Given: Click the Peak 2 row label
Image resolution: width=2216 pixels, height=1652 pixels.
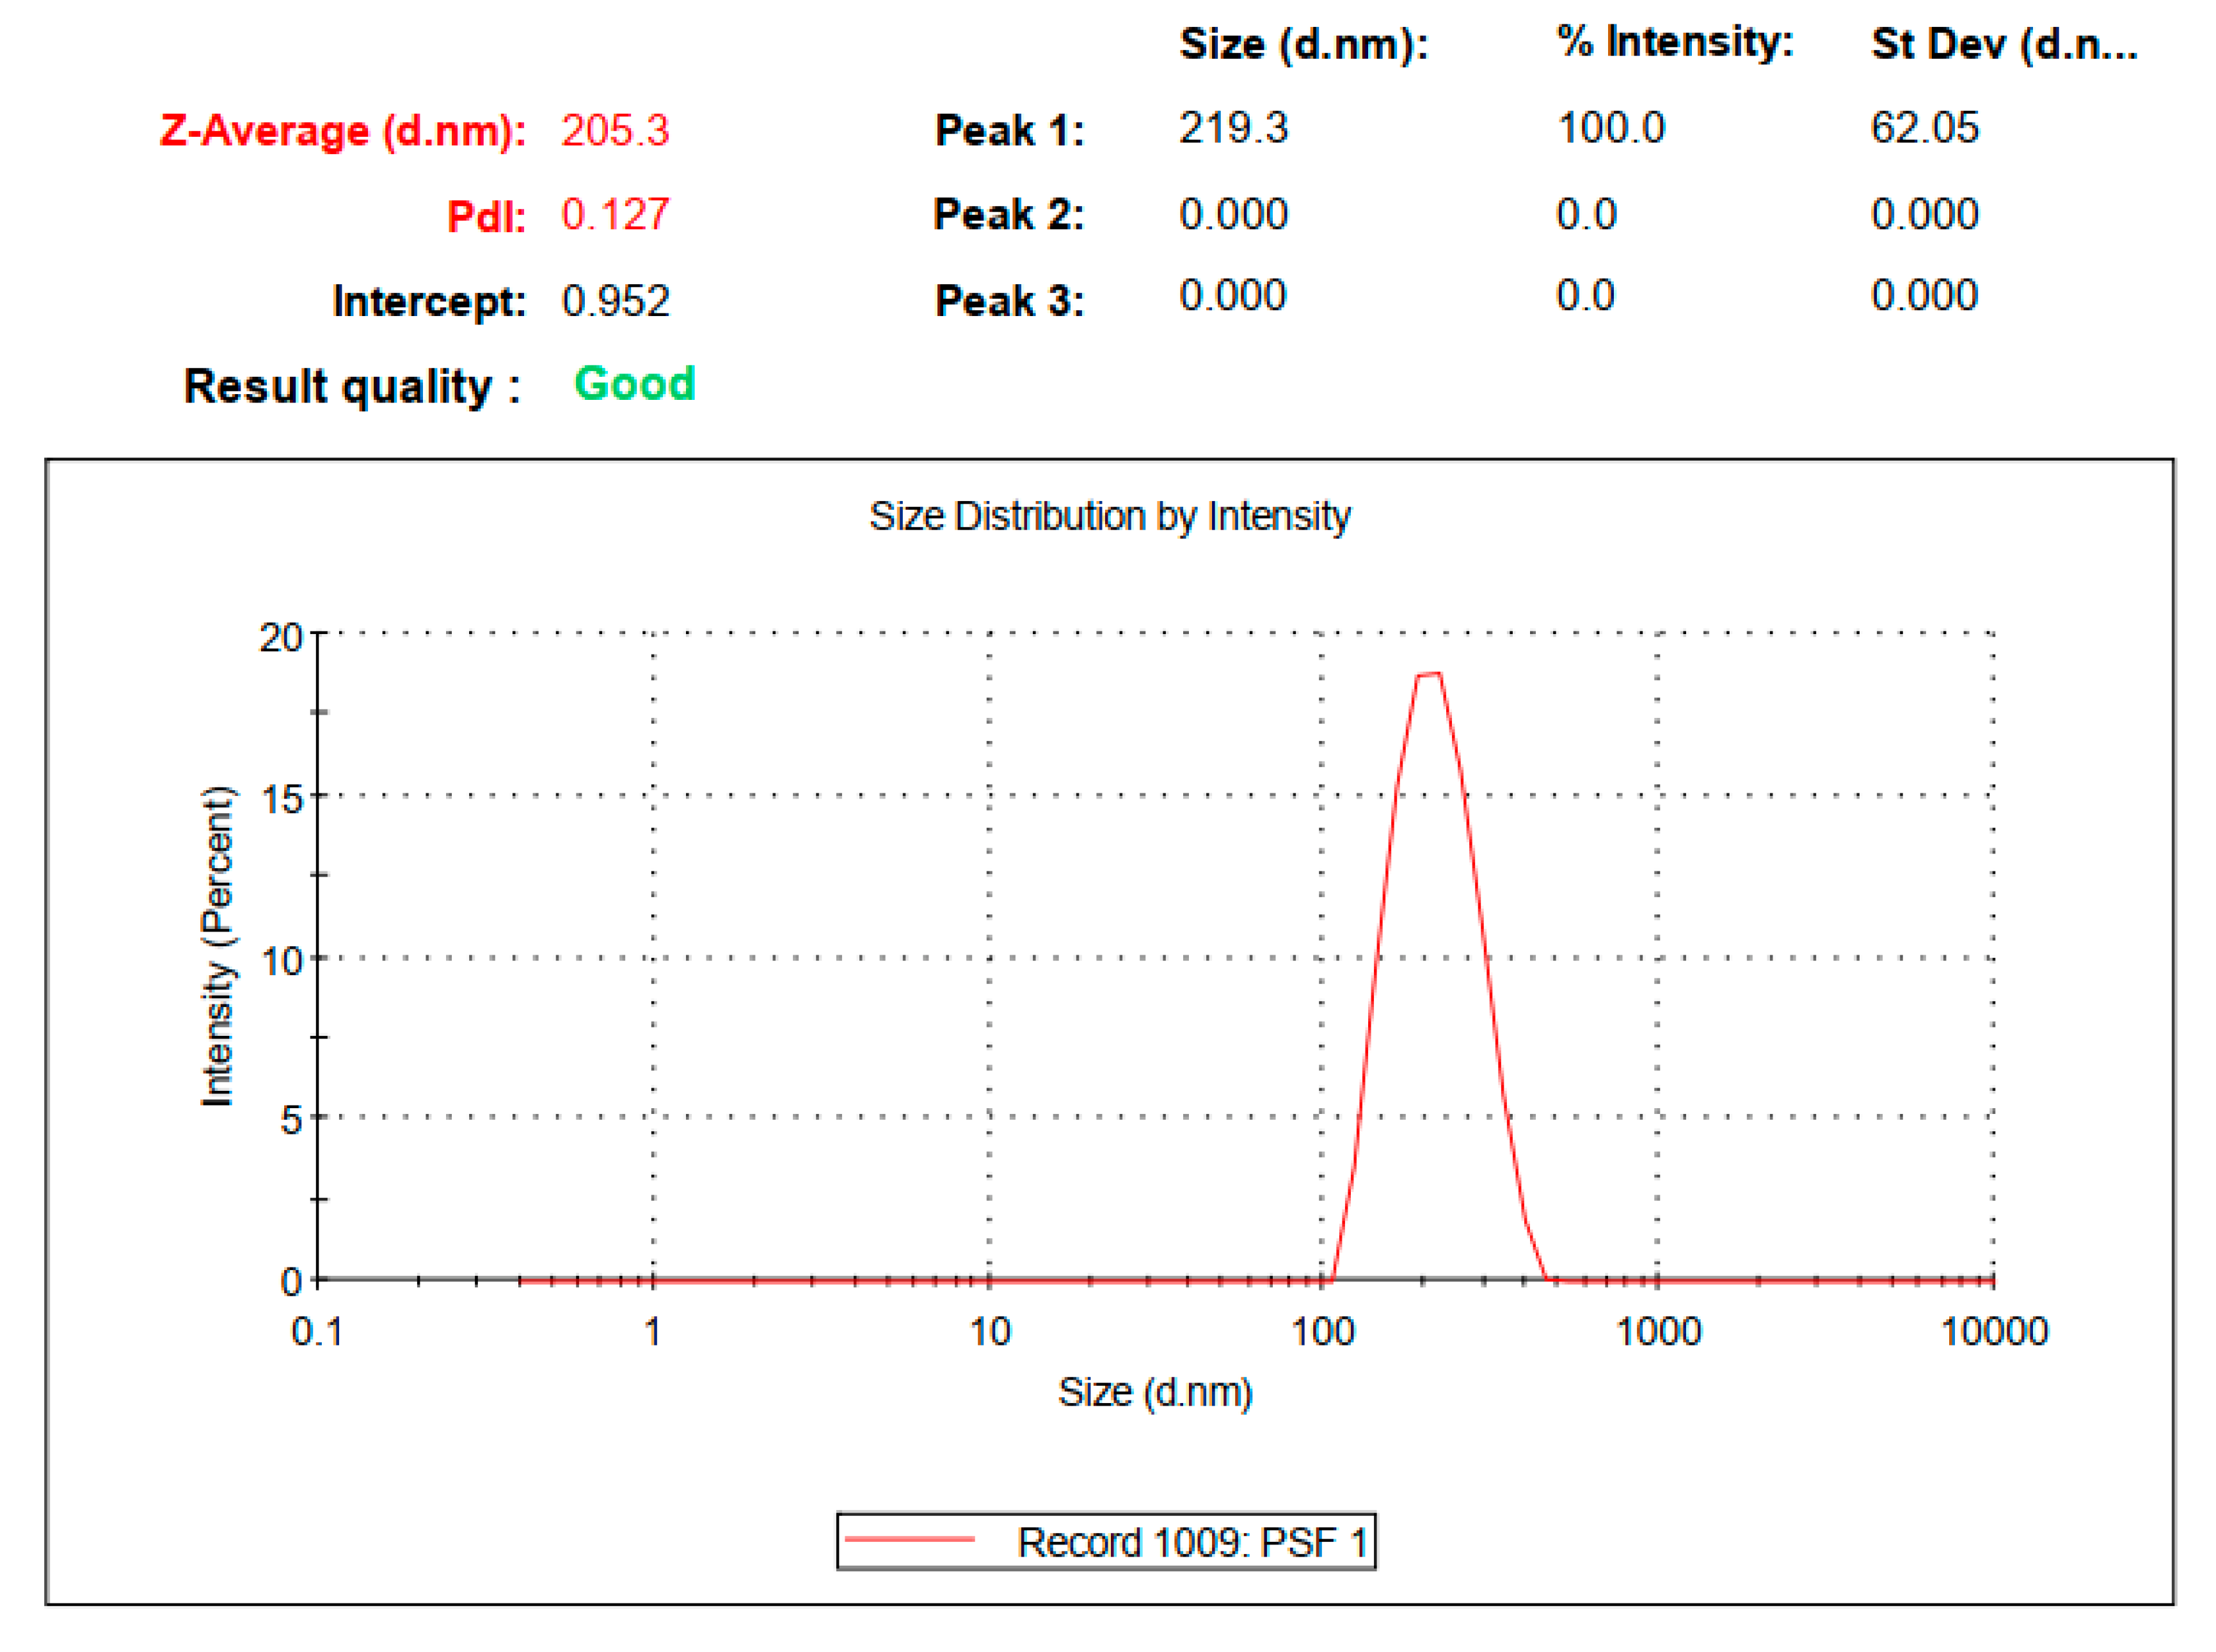Looking at the screenshot, I should 1008,214.
